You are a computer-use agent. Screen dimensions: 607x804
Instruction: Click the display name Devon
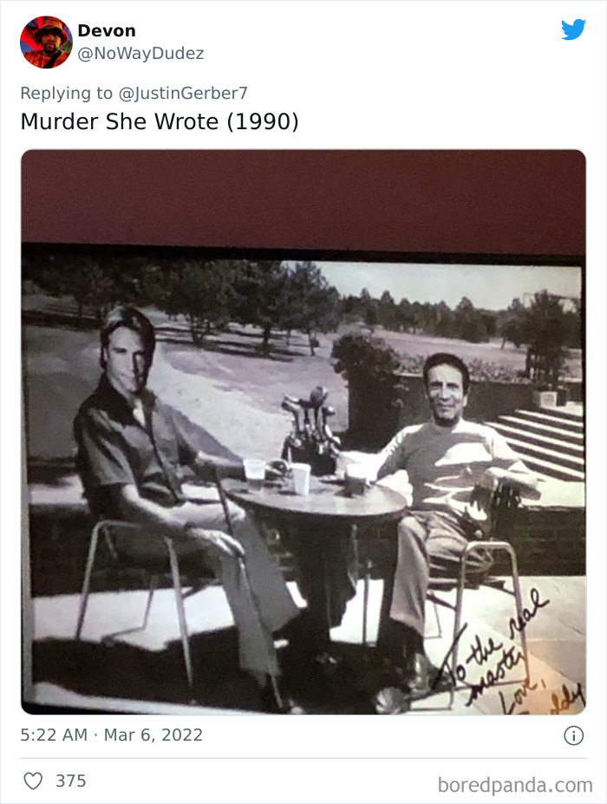pos(107,30)
